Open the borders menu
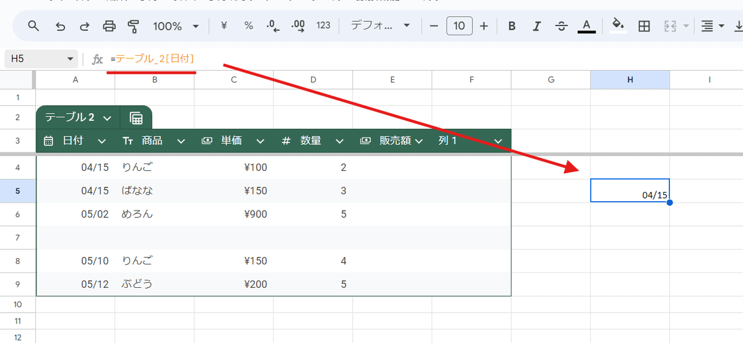The width and height of the screenshot is (743, 343). pyautogui.click(x=644, y=26)
